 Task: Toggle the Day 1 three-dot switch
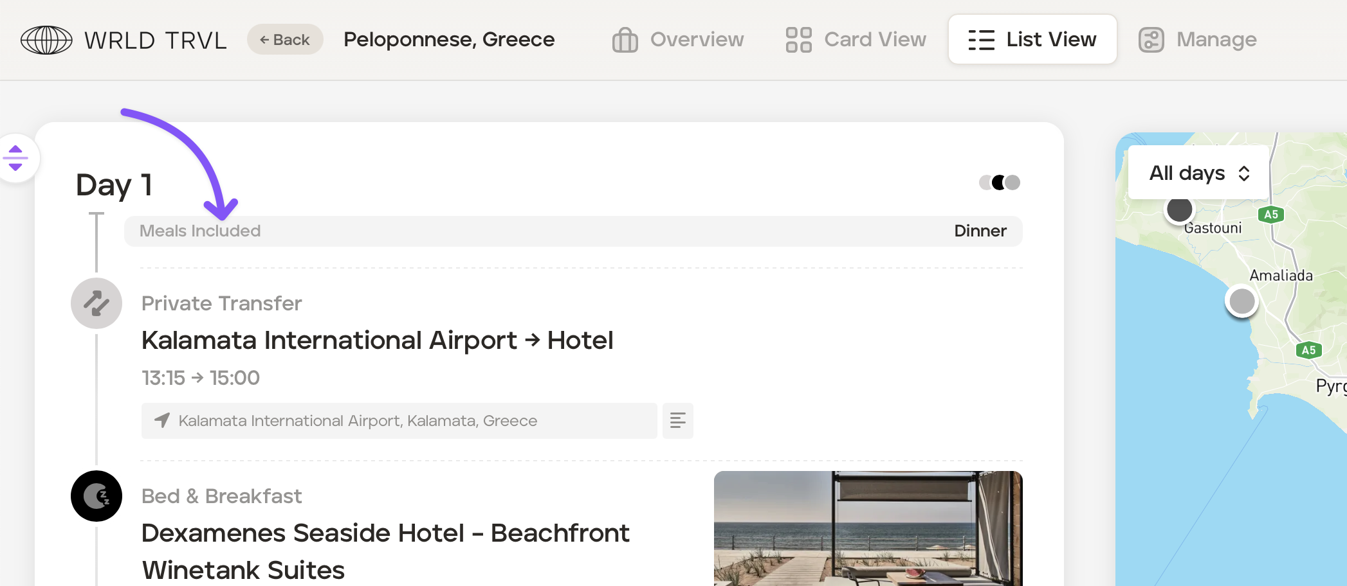pos(999,182)
